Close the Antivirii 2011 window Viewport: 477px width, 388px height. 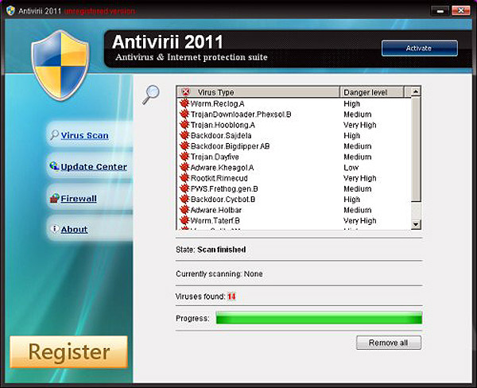(461, 11)
